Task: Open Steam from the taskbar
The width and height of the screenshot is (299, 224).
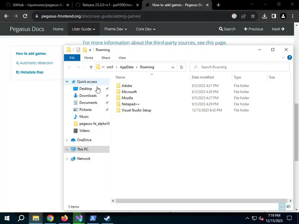Action: coord(107,218)
